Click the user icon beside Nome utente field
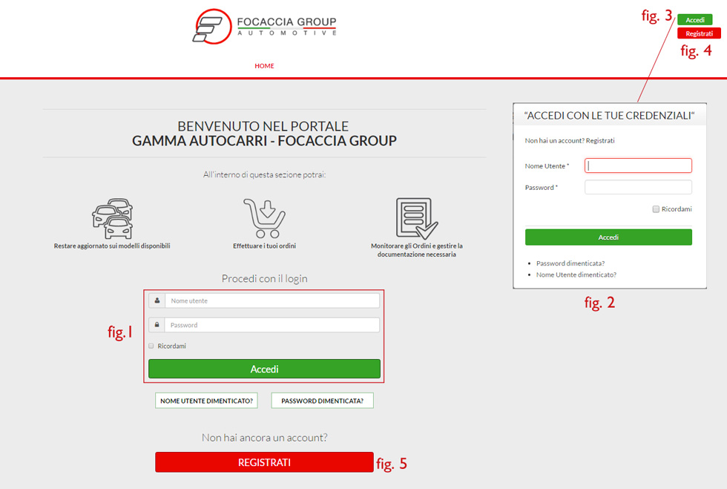The height and width of the screenshot is (489, 727). click(157, 301)
